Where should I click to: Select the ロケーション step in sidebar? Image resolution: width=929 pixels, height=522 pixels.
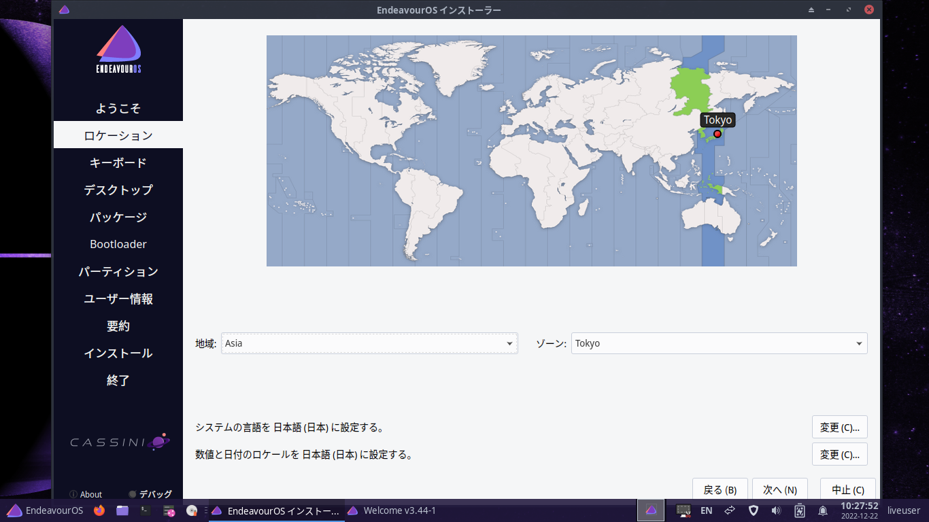pyautogui.click(x=118, y=135)
